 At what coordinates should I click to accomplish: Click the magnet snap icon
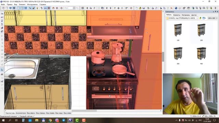coord(53,8)
